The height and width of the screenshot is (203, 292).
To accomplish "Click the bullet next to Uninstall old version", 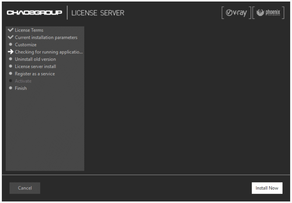I will tap(10, 59).
